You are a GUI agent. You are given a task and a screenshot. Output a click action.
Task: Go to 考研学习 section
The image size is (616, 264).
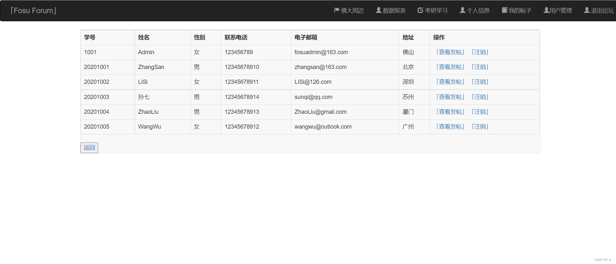pos(433,11)
